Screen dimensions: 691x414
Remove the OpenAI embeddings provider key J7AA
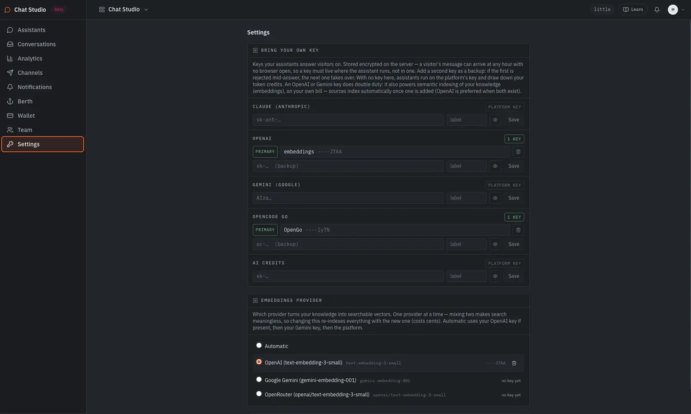coord(514,363)
